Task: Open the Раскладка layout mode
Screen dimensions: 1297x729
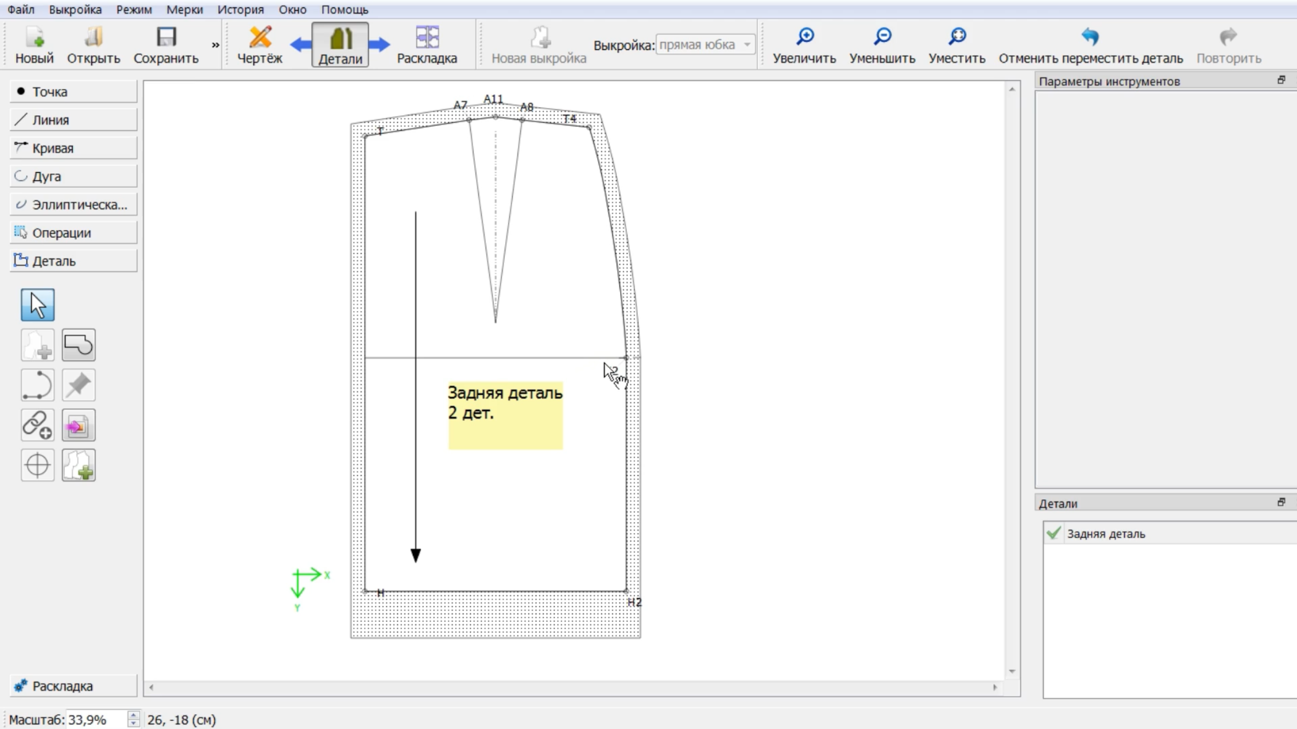Action: pyautogui.click(x=427, y=45)
